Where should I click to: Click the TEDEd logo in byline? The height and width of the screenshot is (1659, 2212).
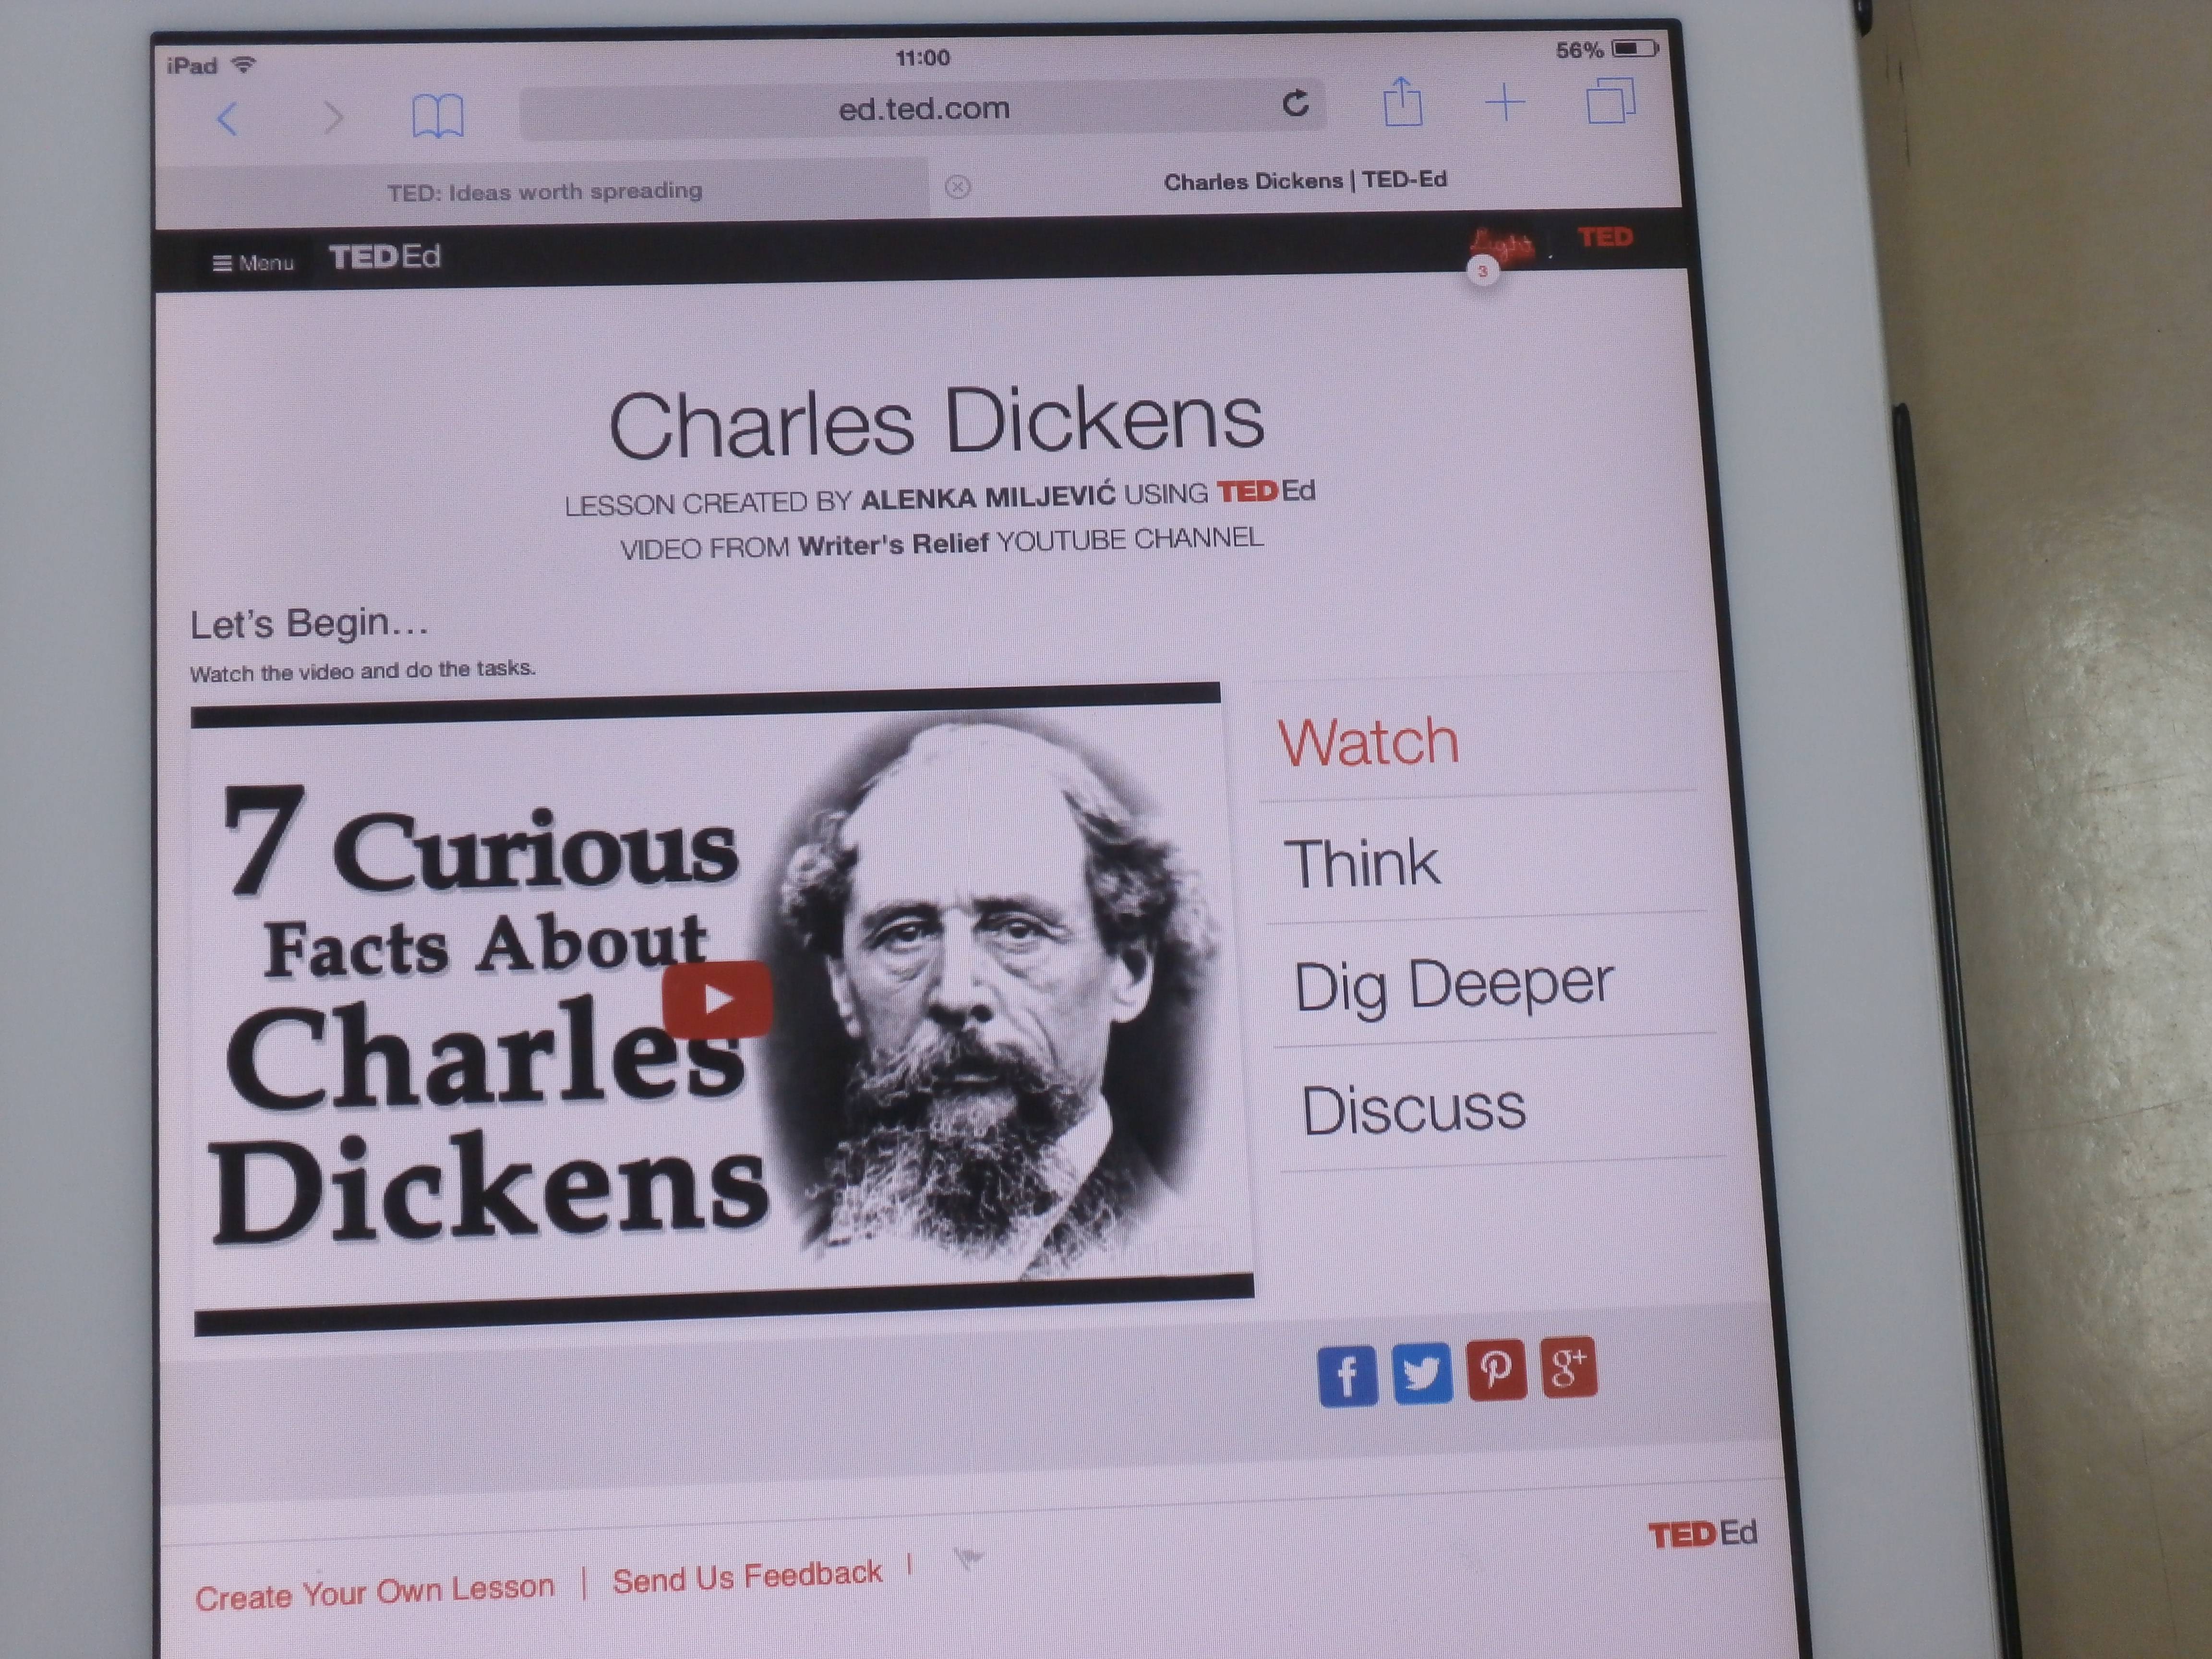[1265, 491]
